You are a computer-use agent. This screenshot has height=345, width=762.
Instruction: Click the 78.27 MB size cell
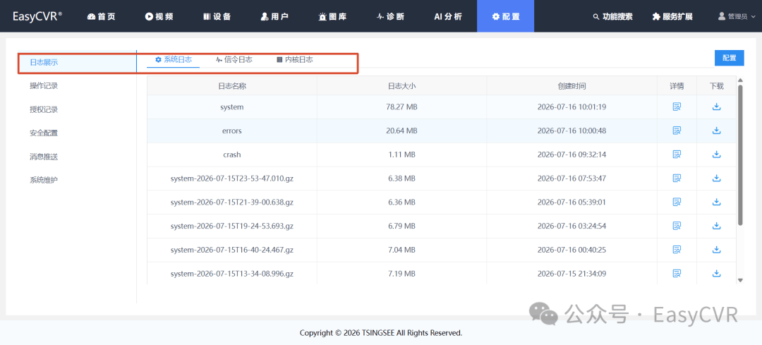[401, 107]
